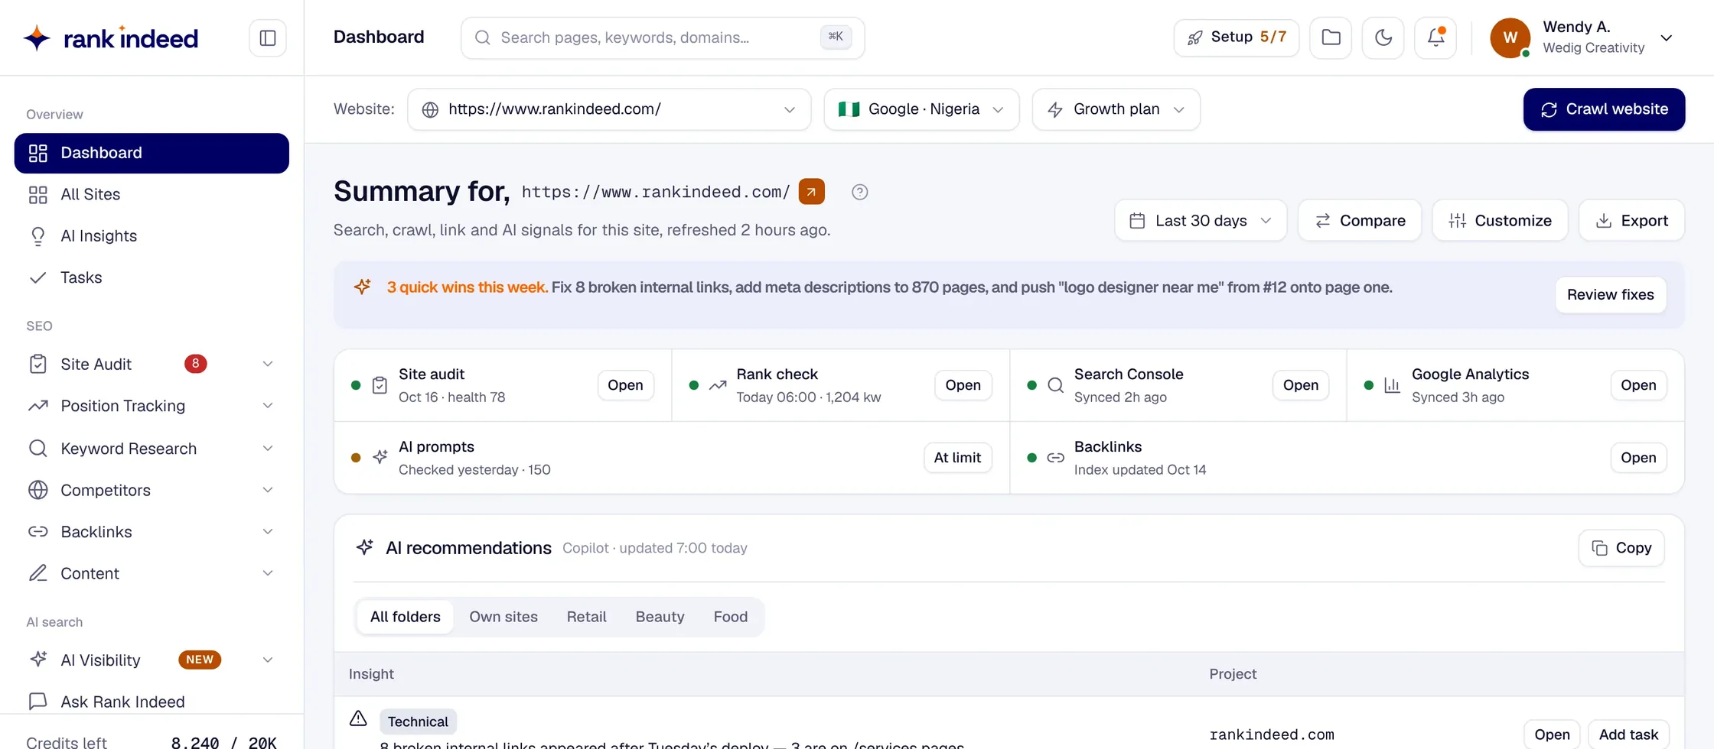Open the Search Console card

point(1301,385)
